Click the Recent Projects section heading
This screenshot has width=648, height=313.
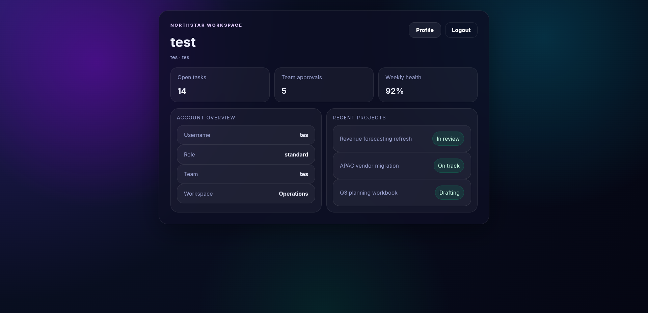click(x=359, y=118)
